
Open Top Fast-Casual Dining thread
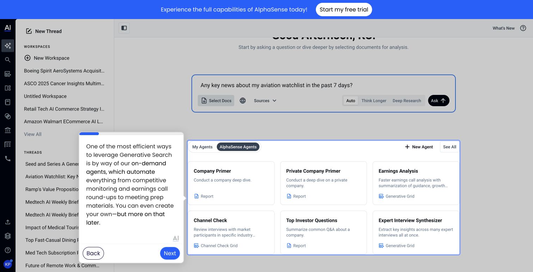[51, 240]
